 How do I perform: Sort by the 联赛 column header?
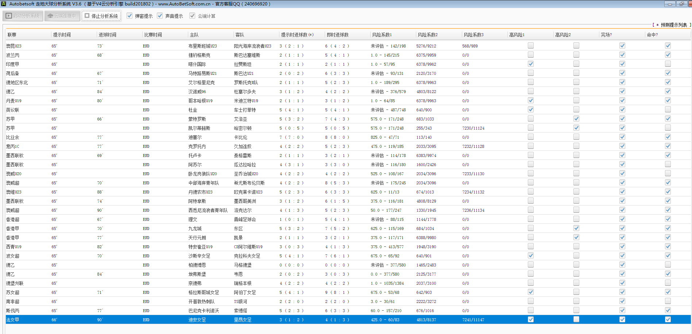pos(12,35)
